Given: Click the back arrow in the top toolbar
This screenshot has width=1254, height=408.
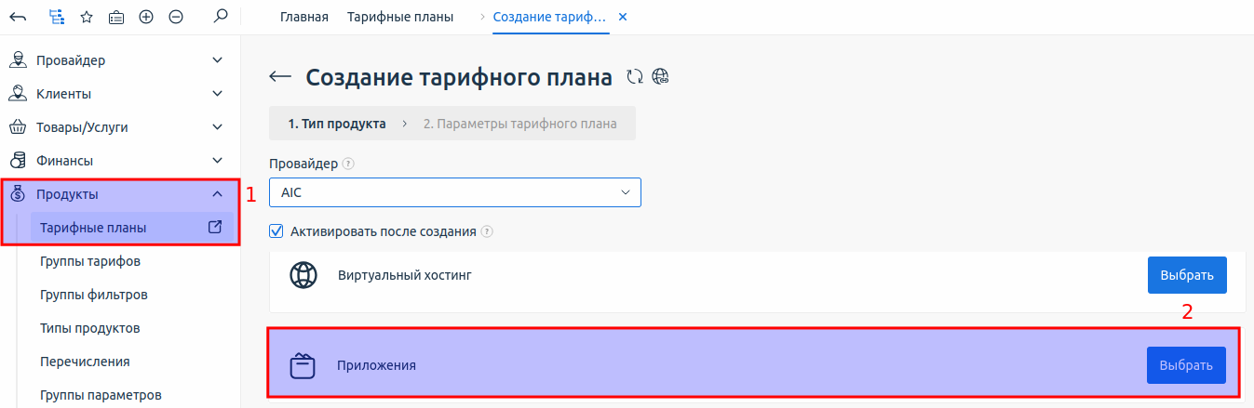Looking at the screenshot, I should pyautogui.click(x=18, y=17).
